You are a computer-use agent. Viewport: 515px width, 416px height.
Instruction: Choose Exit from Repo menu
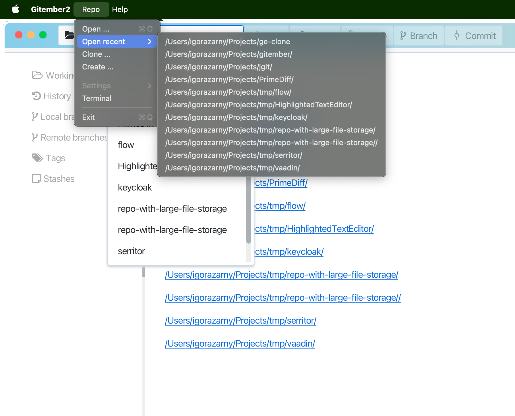tap(117, 117)
